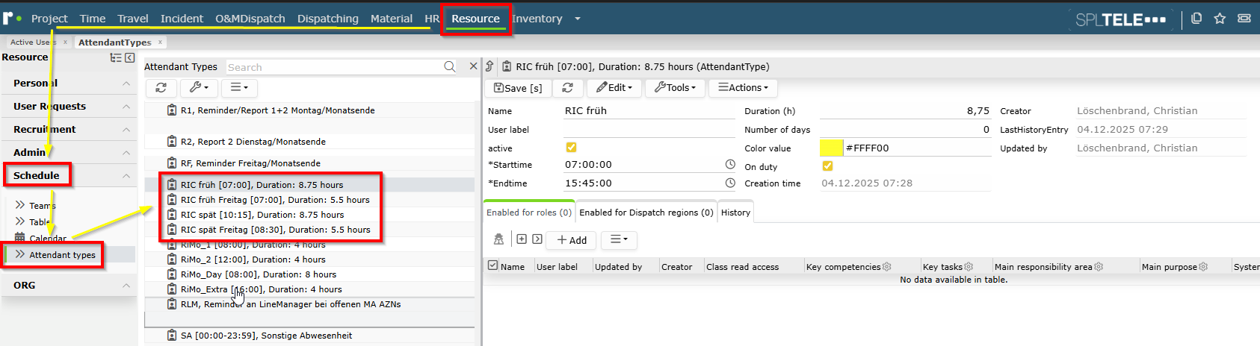The width and height of the screenshot is (1260, 346).
Task: Close the Attendant Types list panel
Action: point(473,66)
